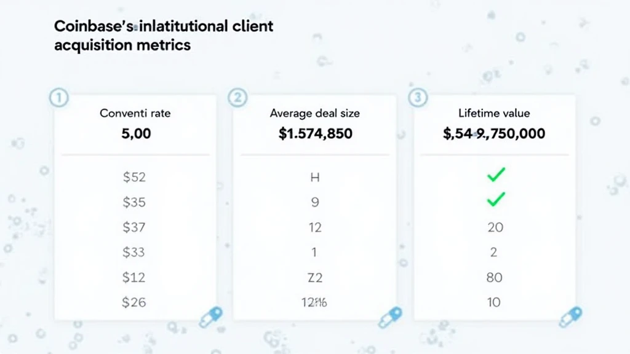Toggle the first green checkmark in Lifetime value
The width and height of the screenshot is (630, 354).
(x=495, y=175)
